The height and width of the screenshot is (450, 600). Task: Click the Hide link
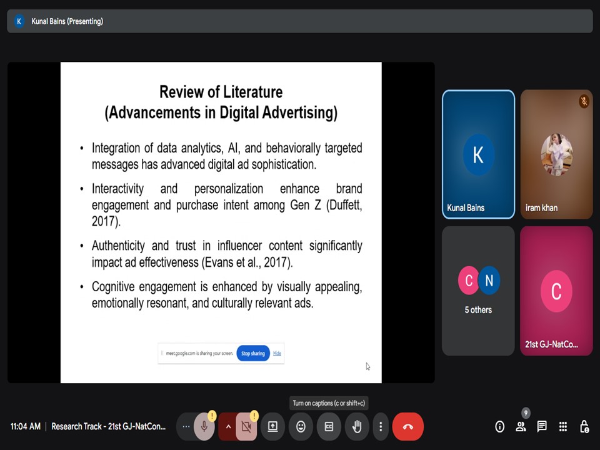277,353
